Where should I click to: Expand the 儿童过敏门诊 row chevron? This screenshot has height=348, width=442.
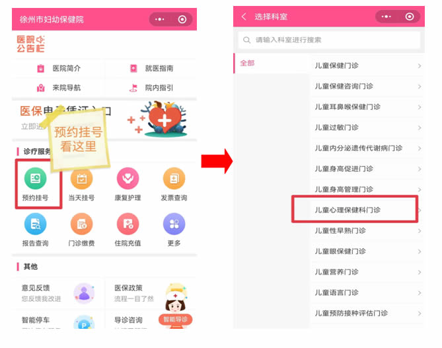pyautogui.click(x=420, y=128)
